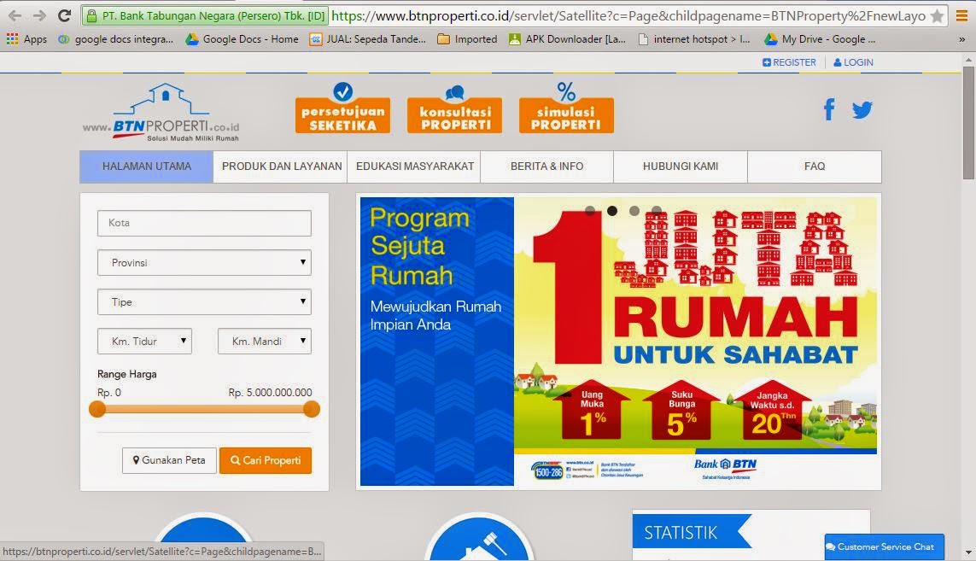Open konsultasi PROPERTI button
The image size is (976, 561).
[x=454, y=109]
